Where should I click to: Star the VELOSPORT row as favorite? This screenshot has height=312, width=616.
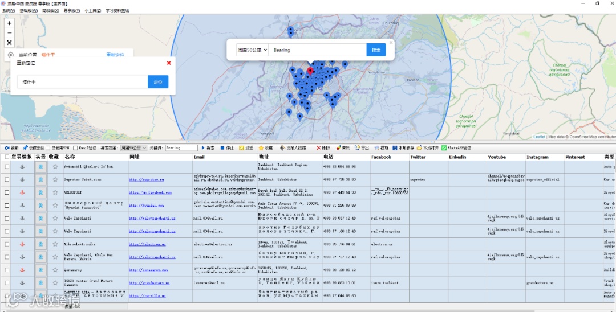(x=55, y=192)
